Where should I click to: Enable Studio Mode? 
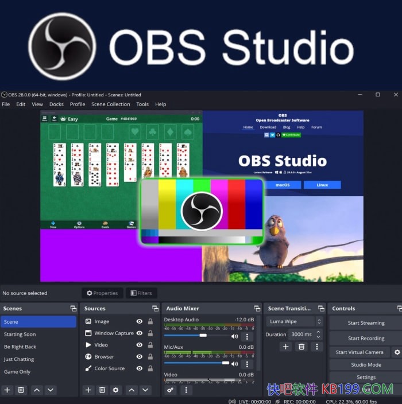point(366,364)
